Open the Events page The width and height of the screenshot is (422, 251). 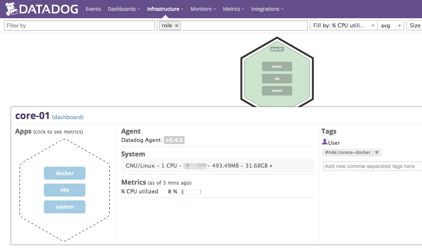coord(93,9)
